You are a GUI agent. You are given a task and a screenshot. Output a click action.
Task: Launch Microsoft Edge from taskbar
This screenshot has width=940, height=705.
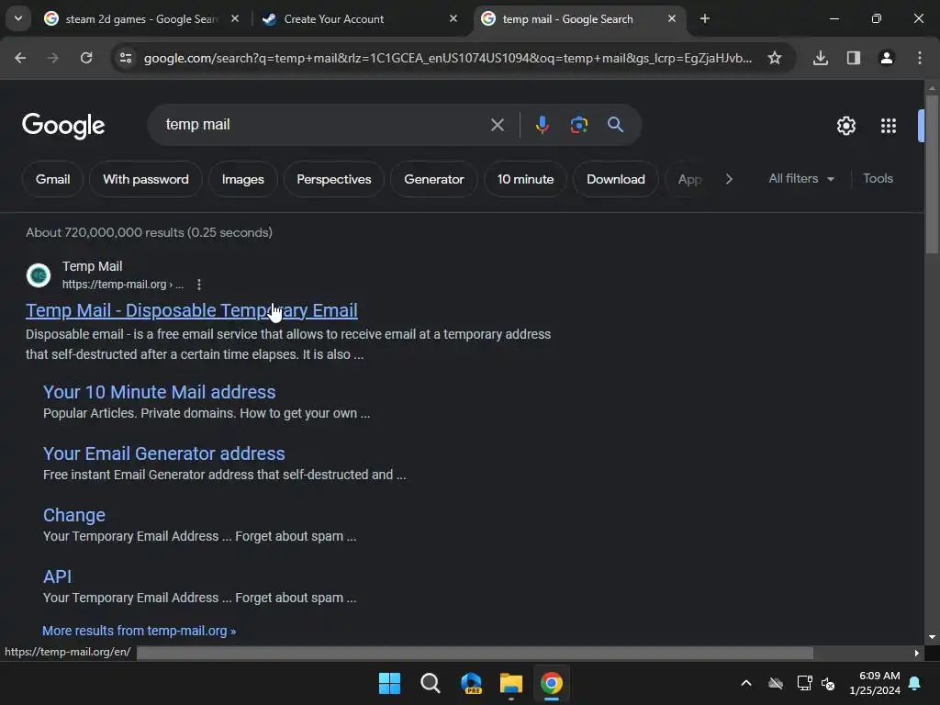[x=471, y=683]
